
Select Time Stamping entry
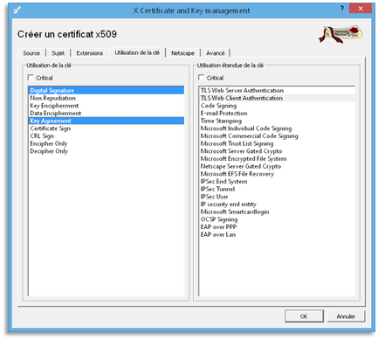pos(277,121)
